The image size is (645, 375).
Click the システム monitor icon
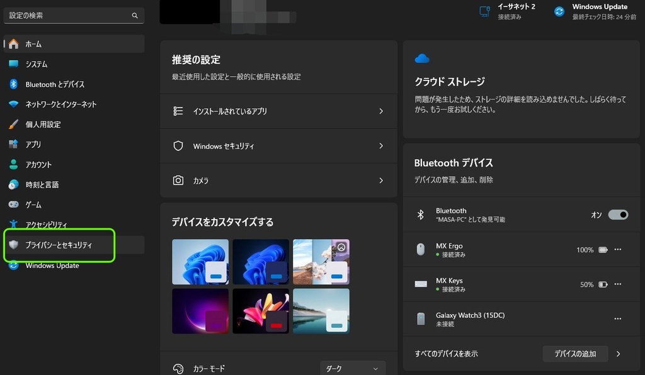point(14,64)
